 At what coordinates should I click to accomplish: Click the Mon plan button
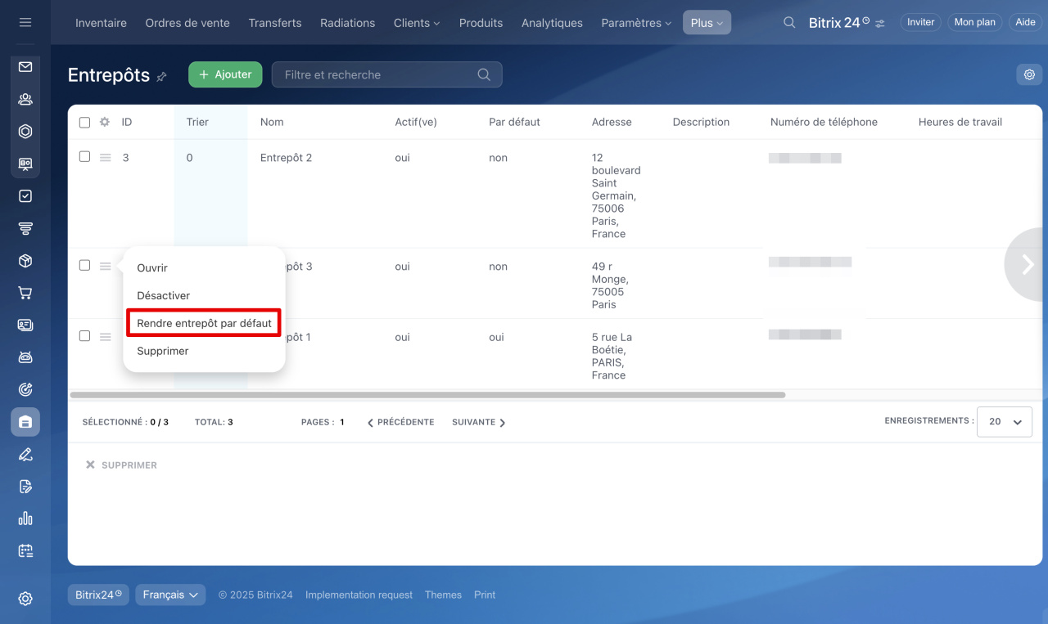click(x=975, y=22)
